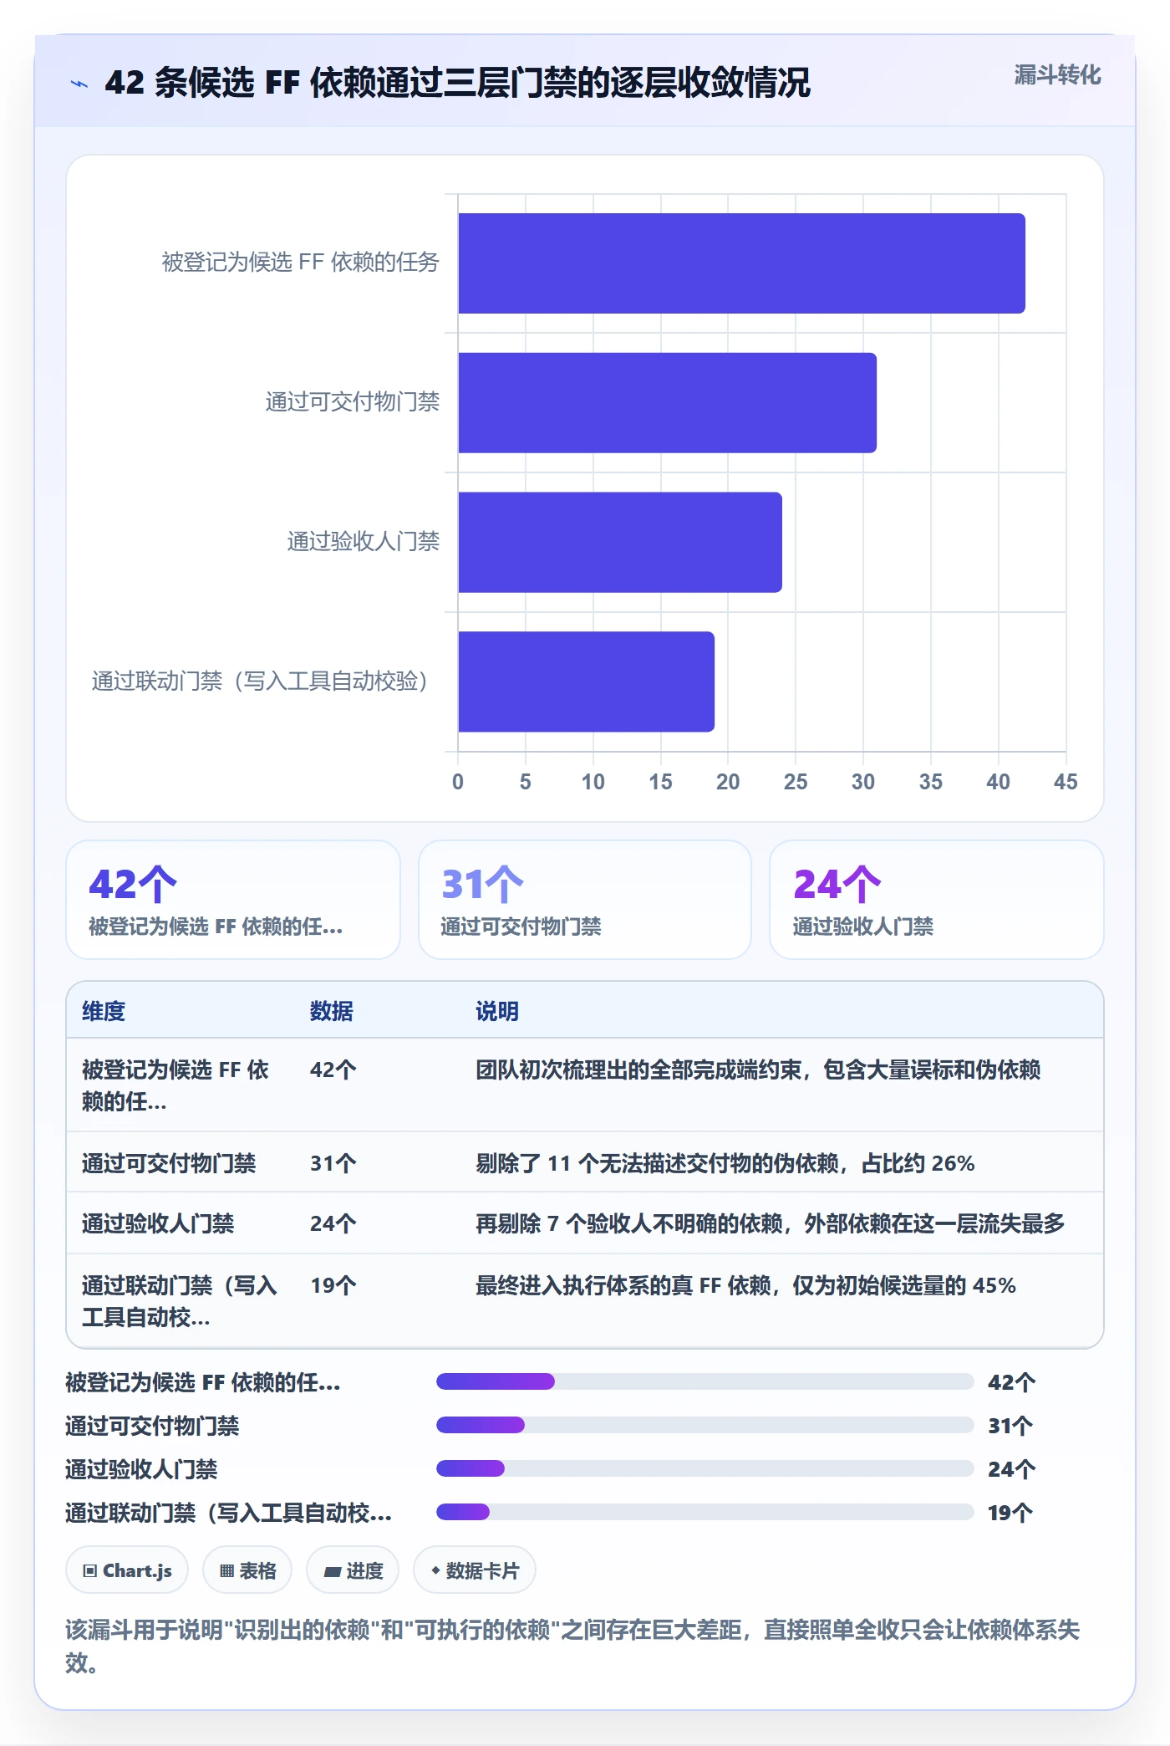Click the chart axis label 被登记为候选 FF 依赖的任务
Image resolution: width=1170 pixels, height=1746 pixels.
pos(301,263)
